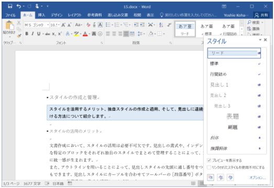Image resolution: width=274 pixels, height=188 pixels.
Task: Apply a character border (boxed A)
Action: (x=100, y=25)
